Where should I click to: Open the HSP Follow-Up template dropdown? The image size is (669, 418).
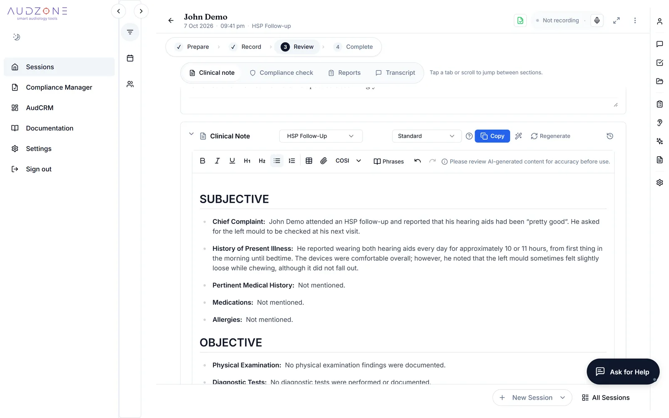(321, 136)
